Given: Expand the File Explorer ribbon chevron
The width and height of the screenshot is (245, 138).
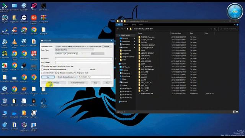Looking at the screenshot, I should 235,25.
